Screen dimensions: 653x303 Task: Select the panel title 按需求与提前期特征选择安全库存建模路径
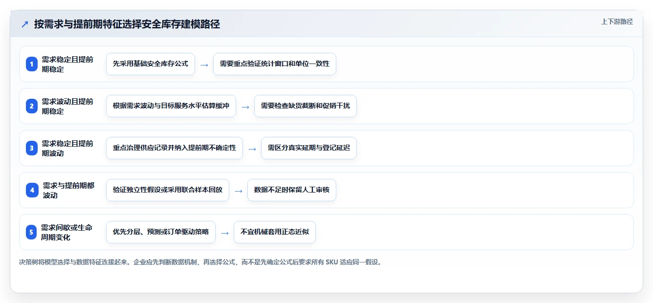click(127, 24)
